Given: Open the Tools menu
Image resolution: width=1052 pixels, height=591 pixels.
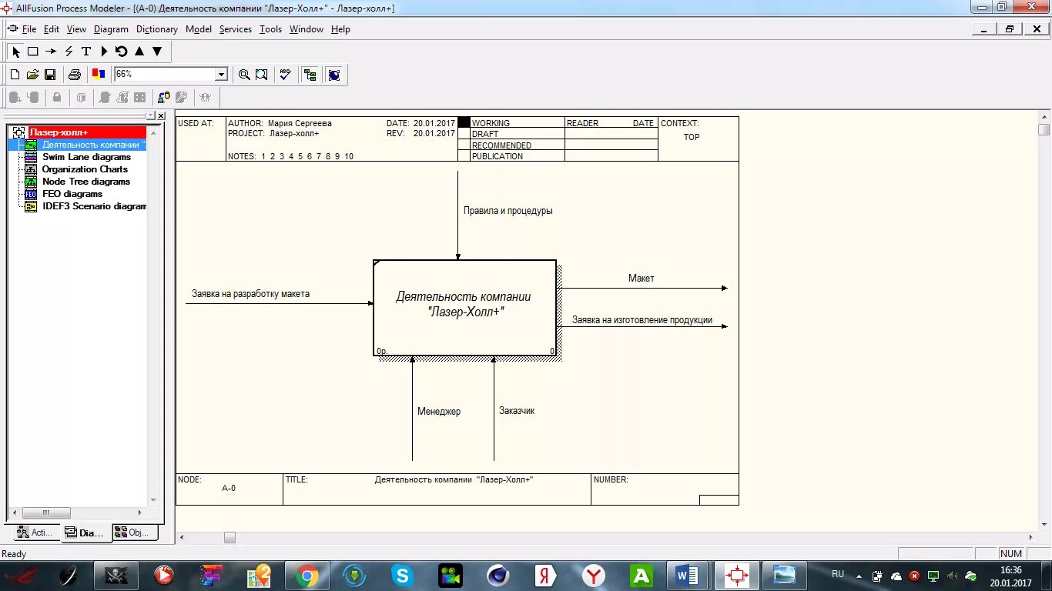Looking at the screenshot, I should (x=270, y=29).
